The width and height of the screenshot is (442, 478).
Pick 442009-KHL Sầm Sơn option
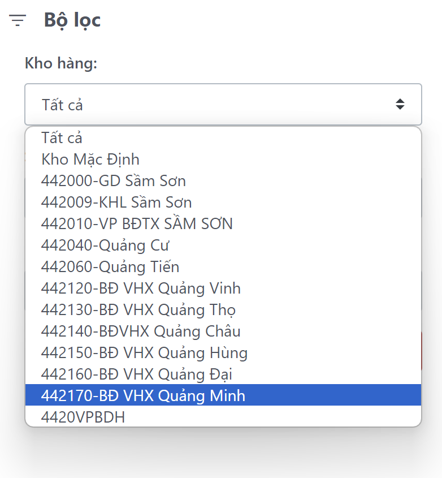[116, 202]
